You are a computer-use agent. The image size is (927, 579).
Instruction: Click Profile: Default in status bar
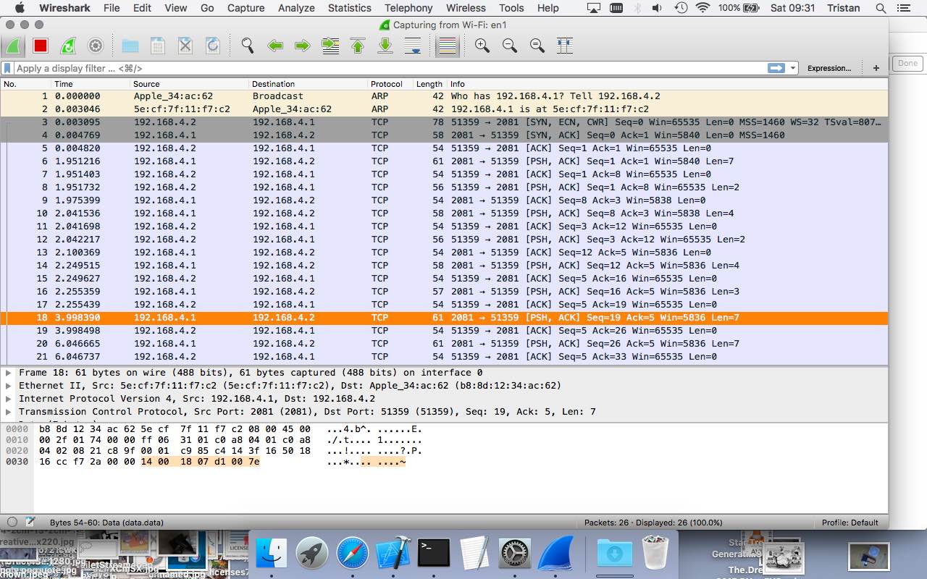tap(850, 523)
